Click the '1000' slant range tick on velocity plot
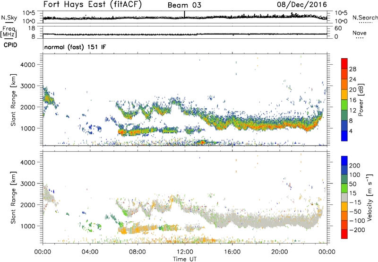The width and height of the screenshot is (378, 262). 28,226
